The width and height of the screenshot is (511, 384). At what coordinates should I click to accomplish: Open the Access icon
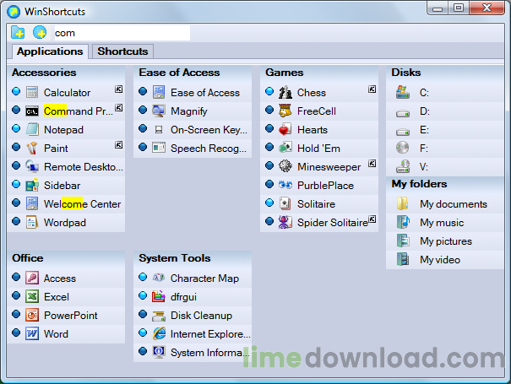click(x=32, y=279)
